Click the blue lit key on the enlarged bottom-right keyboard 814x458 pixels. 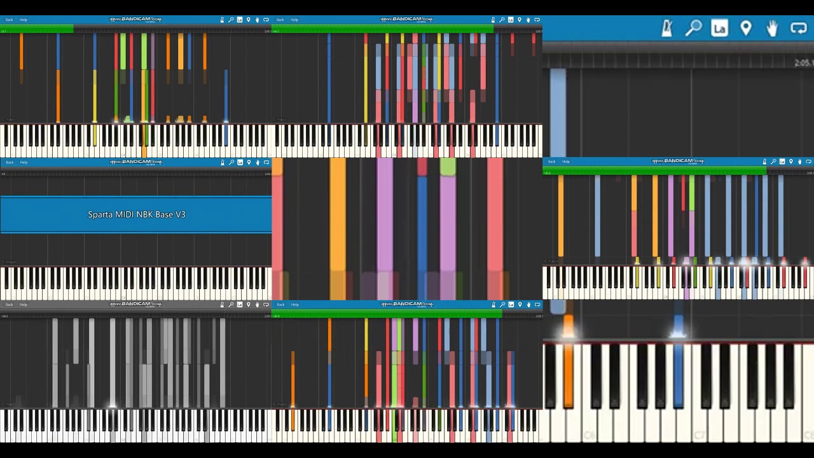[678, 375]
